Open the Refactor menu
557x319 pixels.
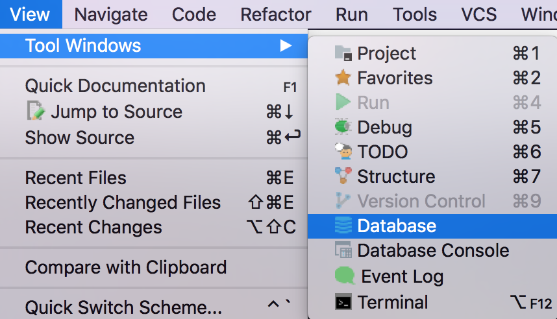tap(276, 14)
